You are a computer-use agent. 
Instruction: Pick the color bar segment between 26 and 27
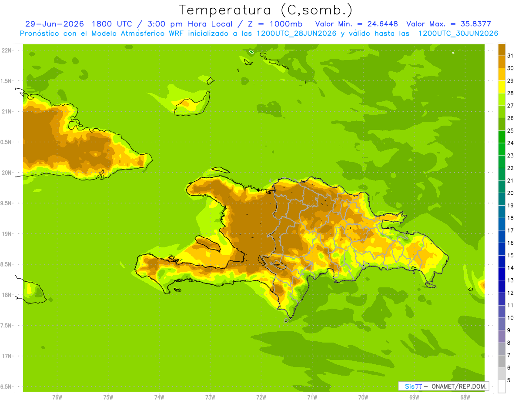point(502,112)
